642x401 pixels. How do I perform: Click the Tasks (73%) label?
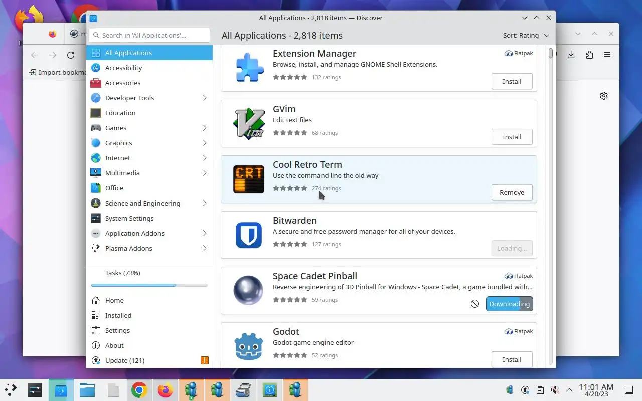[122, 273]
